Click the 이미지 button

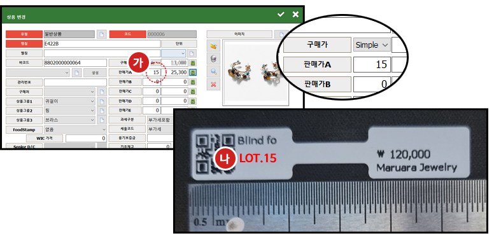point(239,34)
